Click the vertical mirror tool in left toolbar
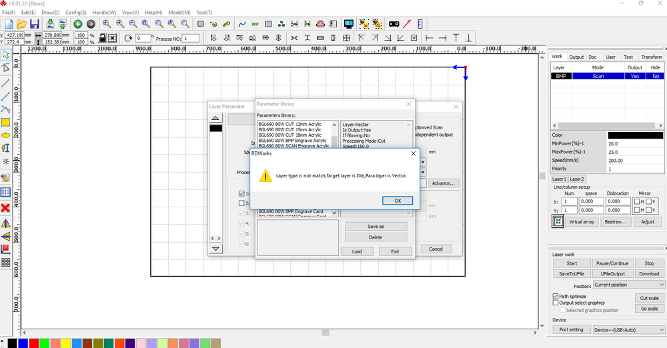The width and height of the screenshot is (667, 348). (x=5, y=237)
